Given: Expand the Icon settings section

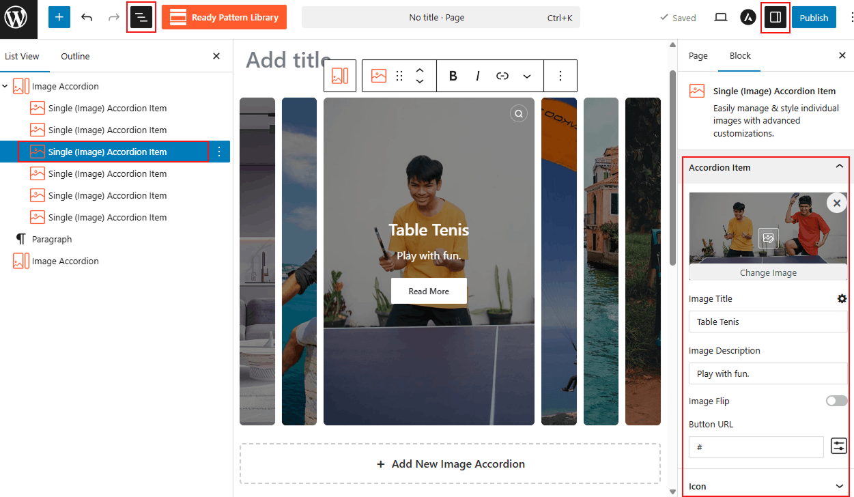Looking at the screenshot, I should click(839, 486).
